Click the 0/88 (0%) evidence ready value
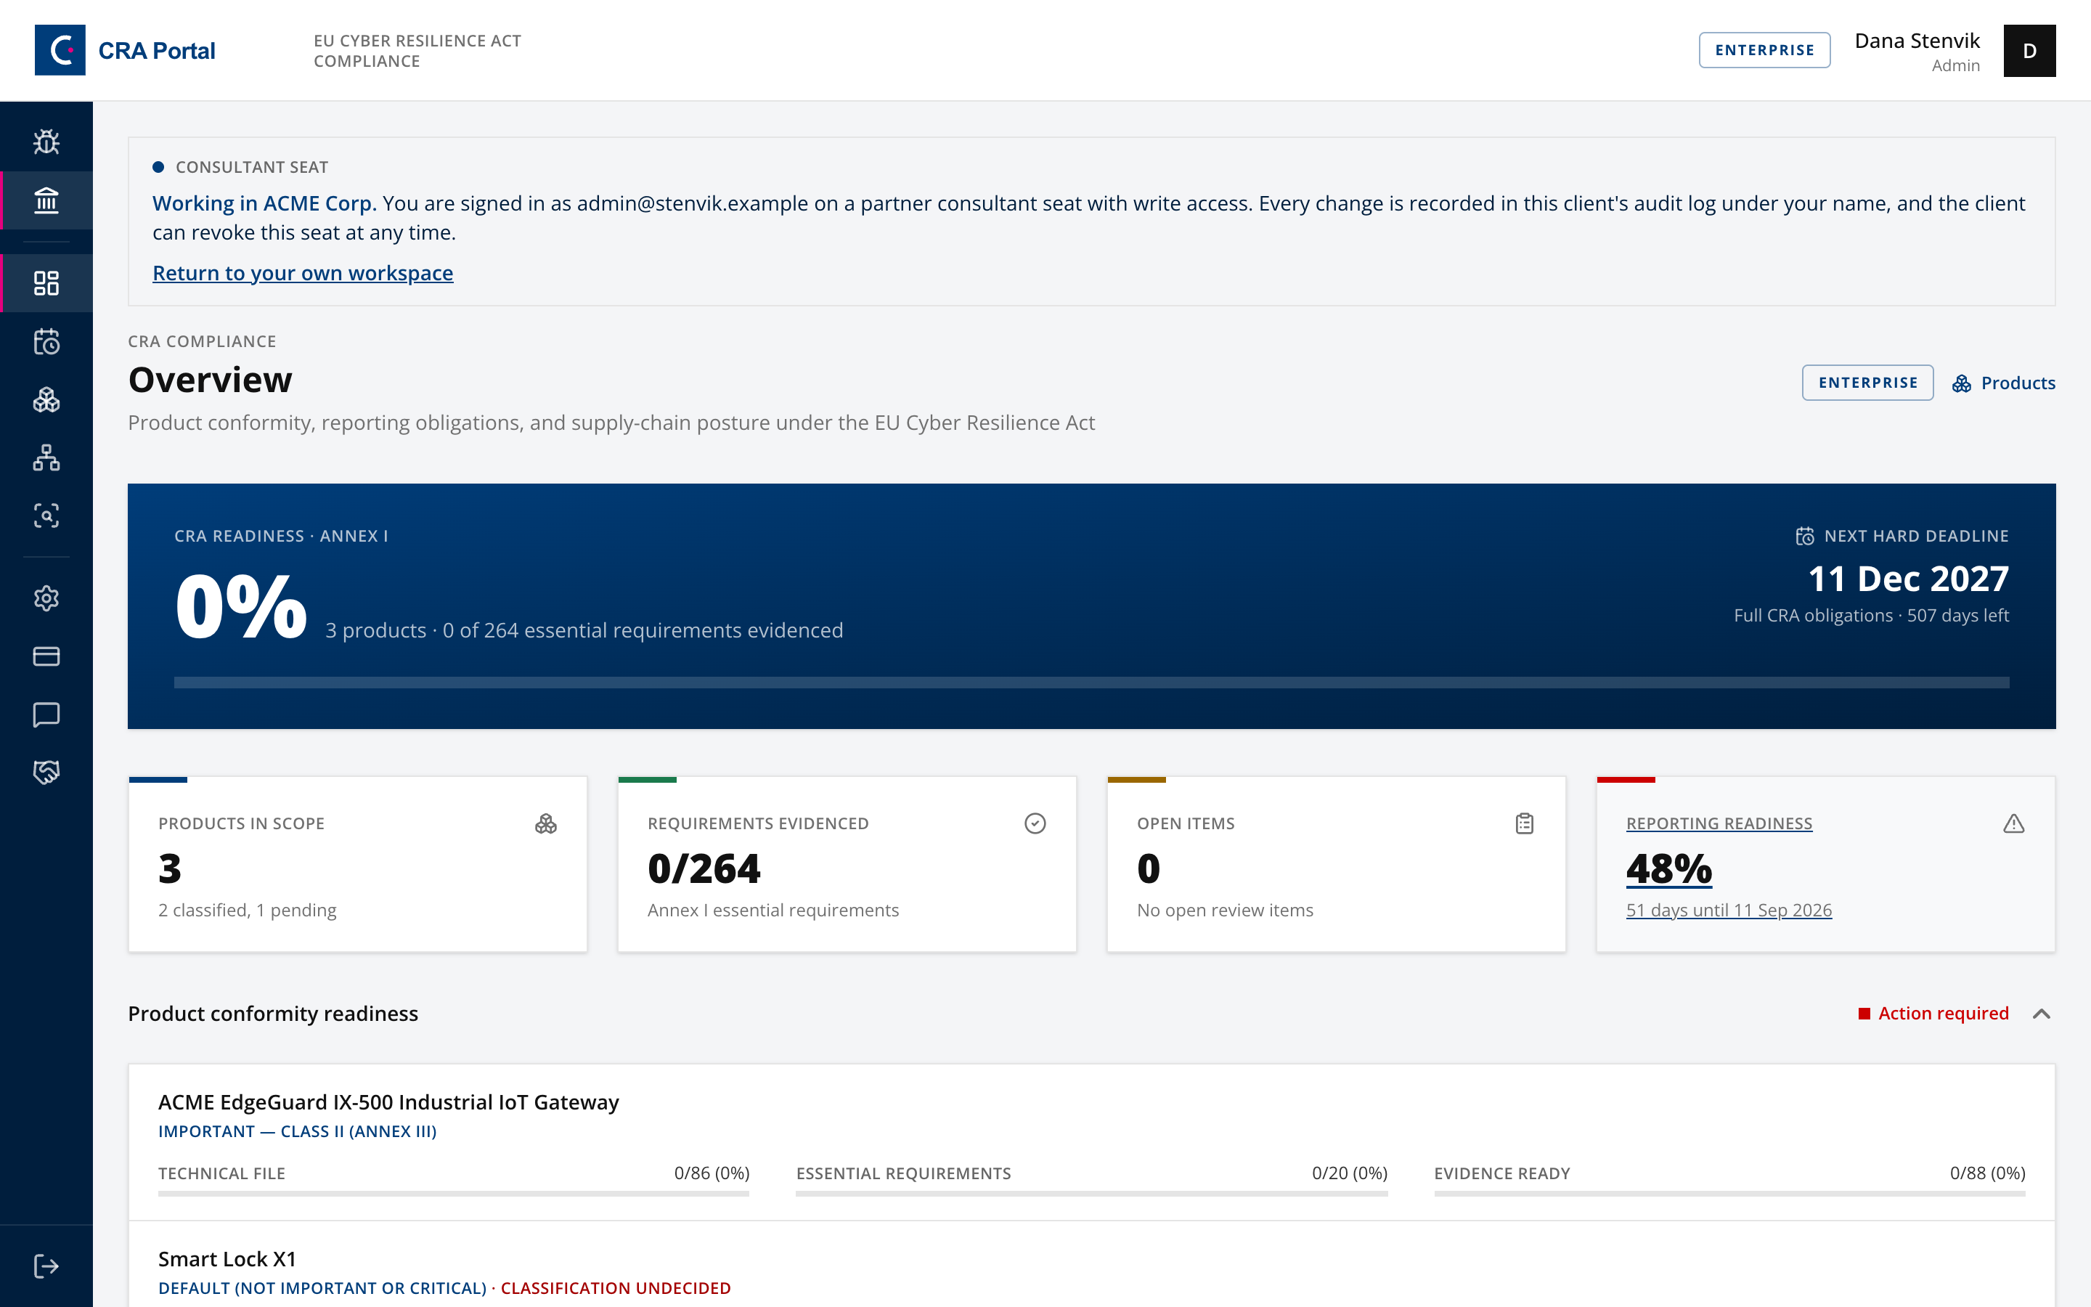The image size is (2091, 1307). click(x=1987, y=1173)
